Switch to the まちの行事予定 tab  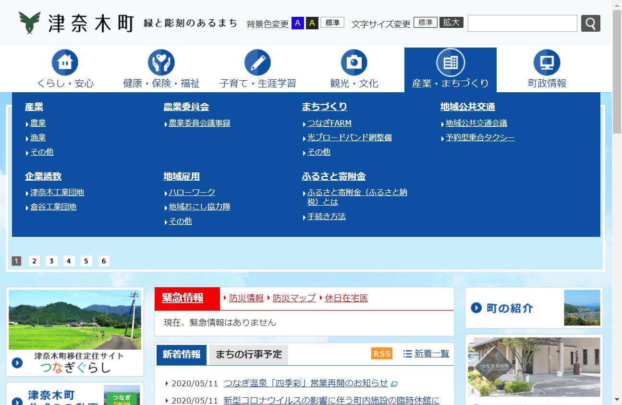coord(248,354)
